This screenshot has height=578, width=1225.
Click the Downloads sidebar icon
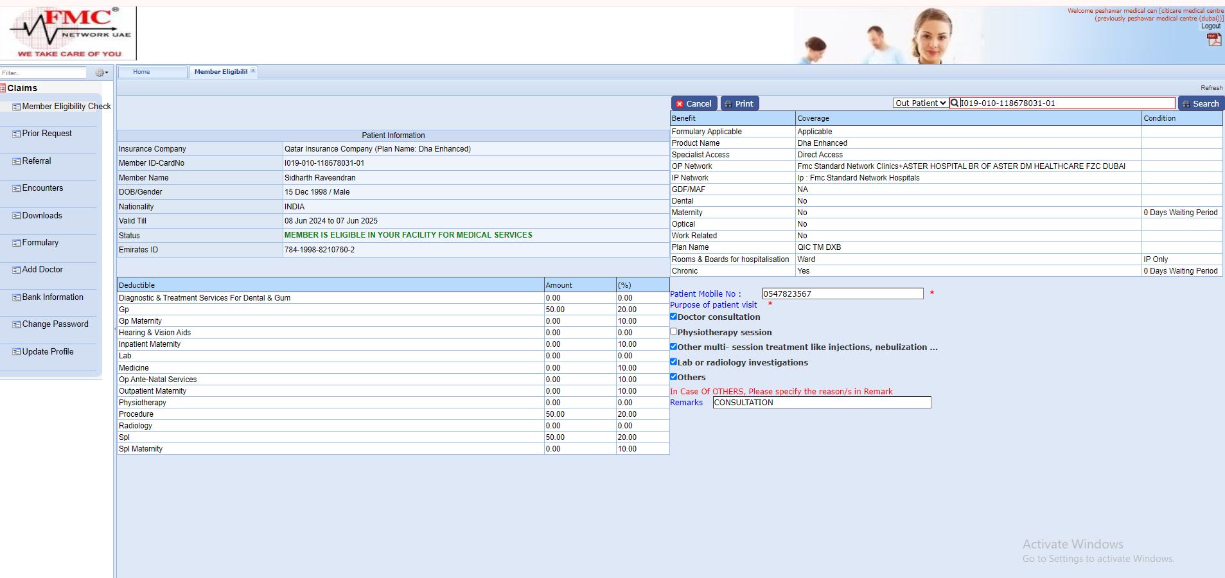coord(17,216)
